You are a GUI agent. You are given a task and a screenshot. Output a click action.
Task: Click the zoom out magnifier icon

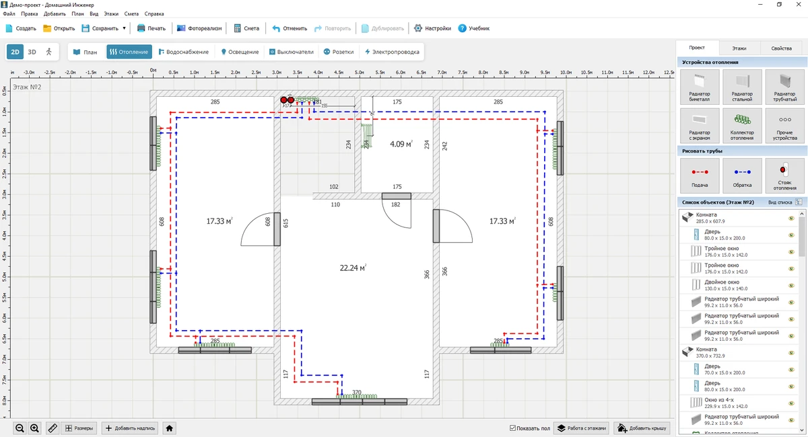[20, 428]
